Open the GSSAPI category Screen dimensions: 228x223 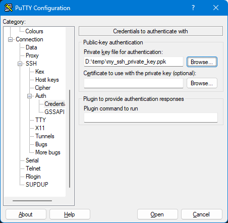(x=54, y=112)
